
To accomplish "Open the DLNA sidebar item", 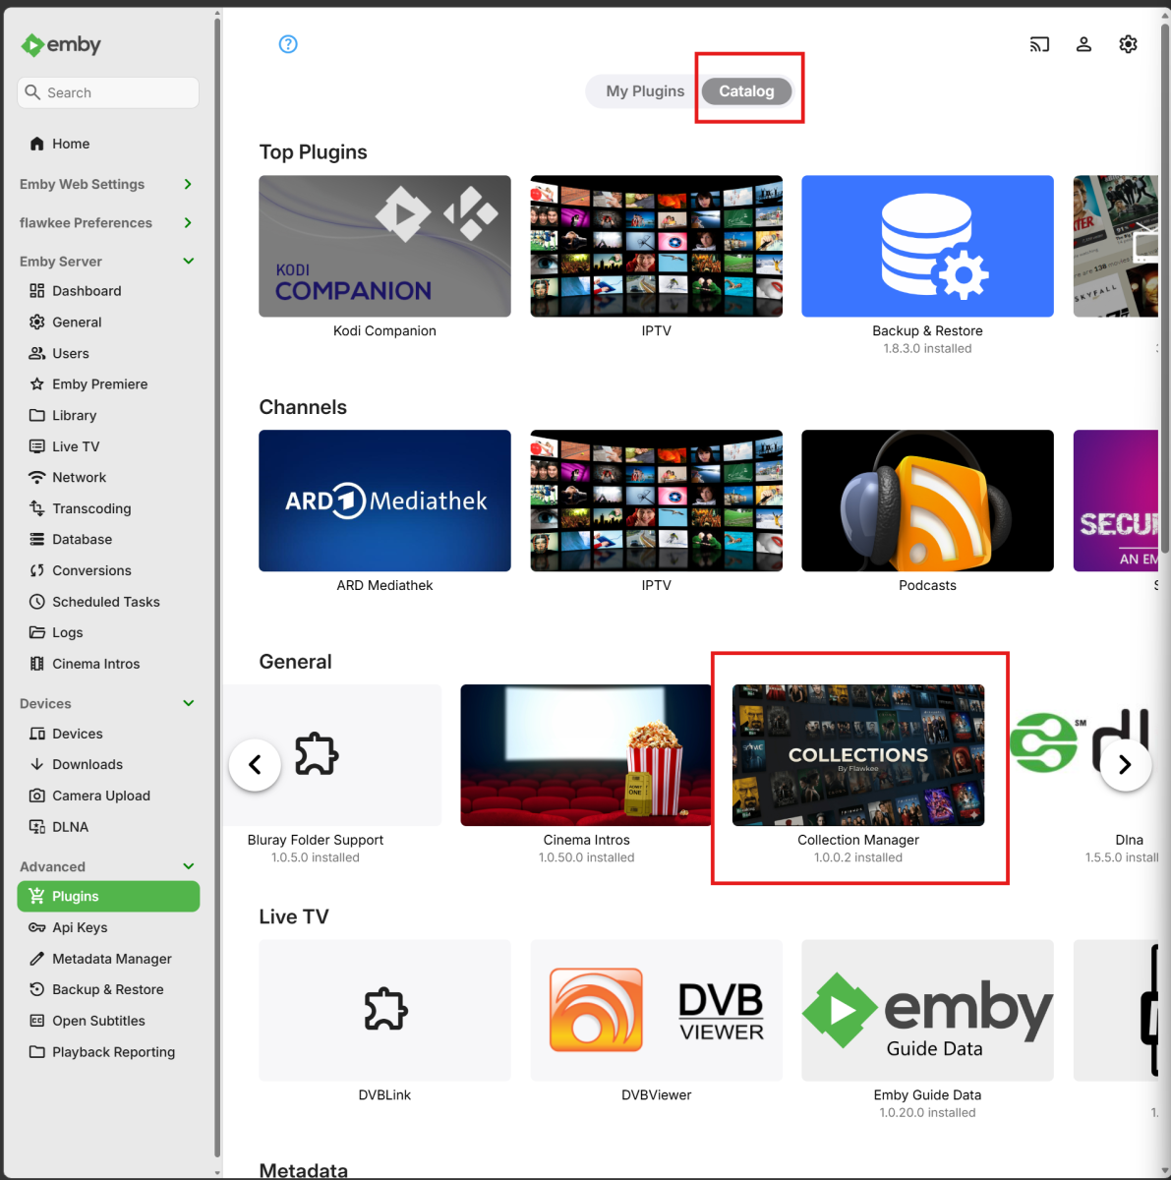I will (108, 827).
